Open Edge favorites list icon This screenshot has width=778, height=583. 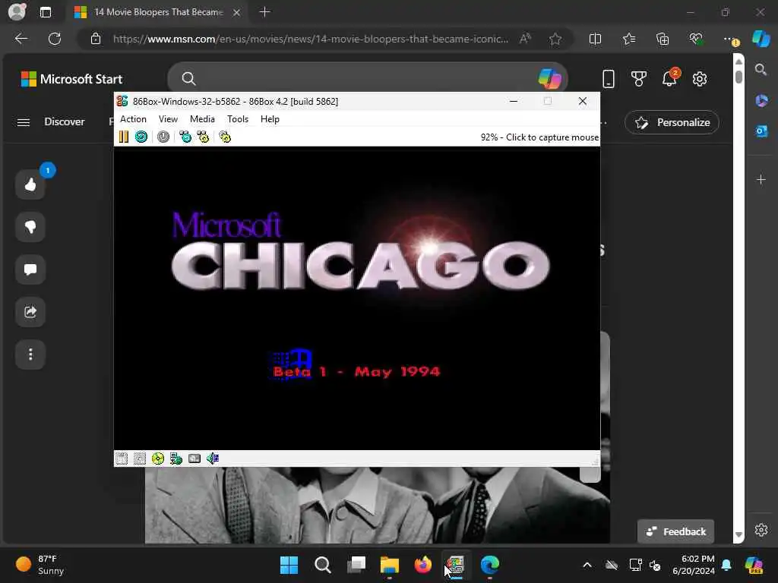pos(628,39)
